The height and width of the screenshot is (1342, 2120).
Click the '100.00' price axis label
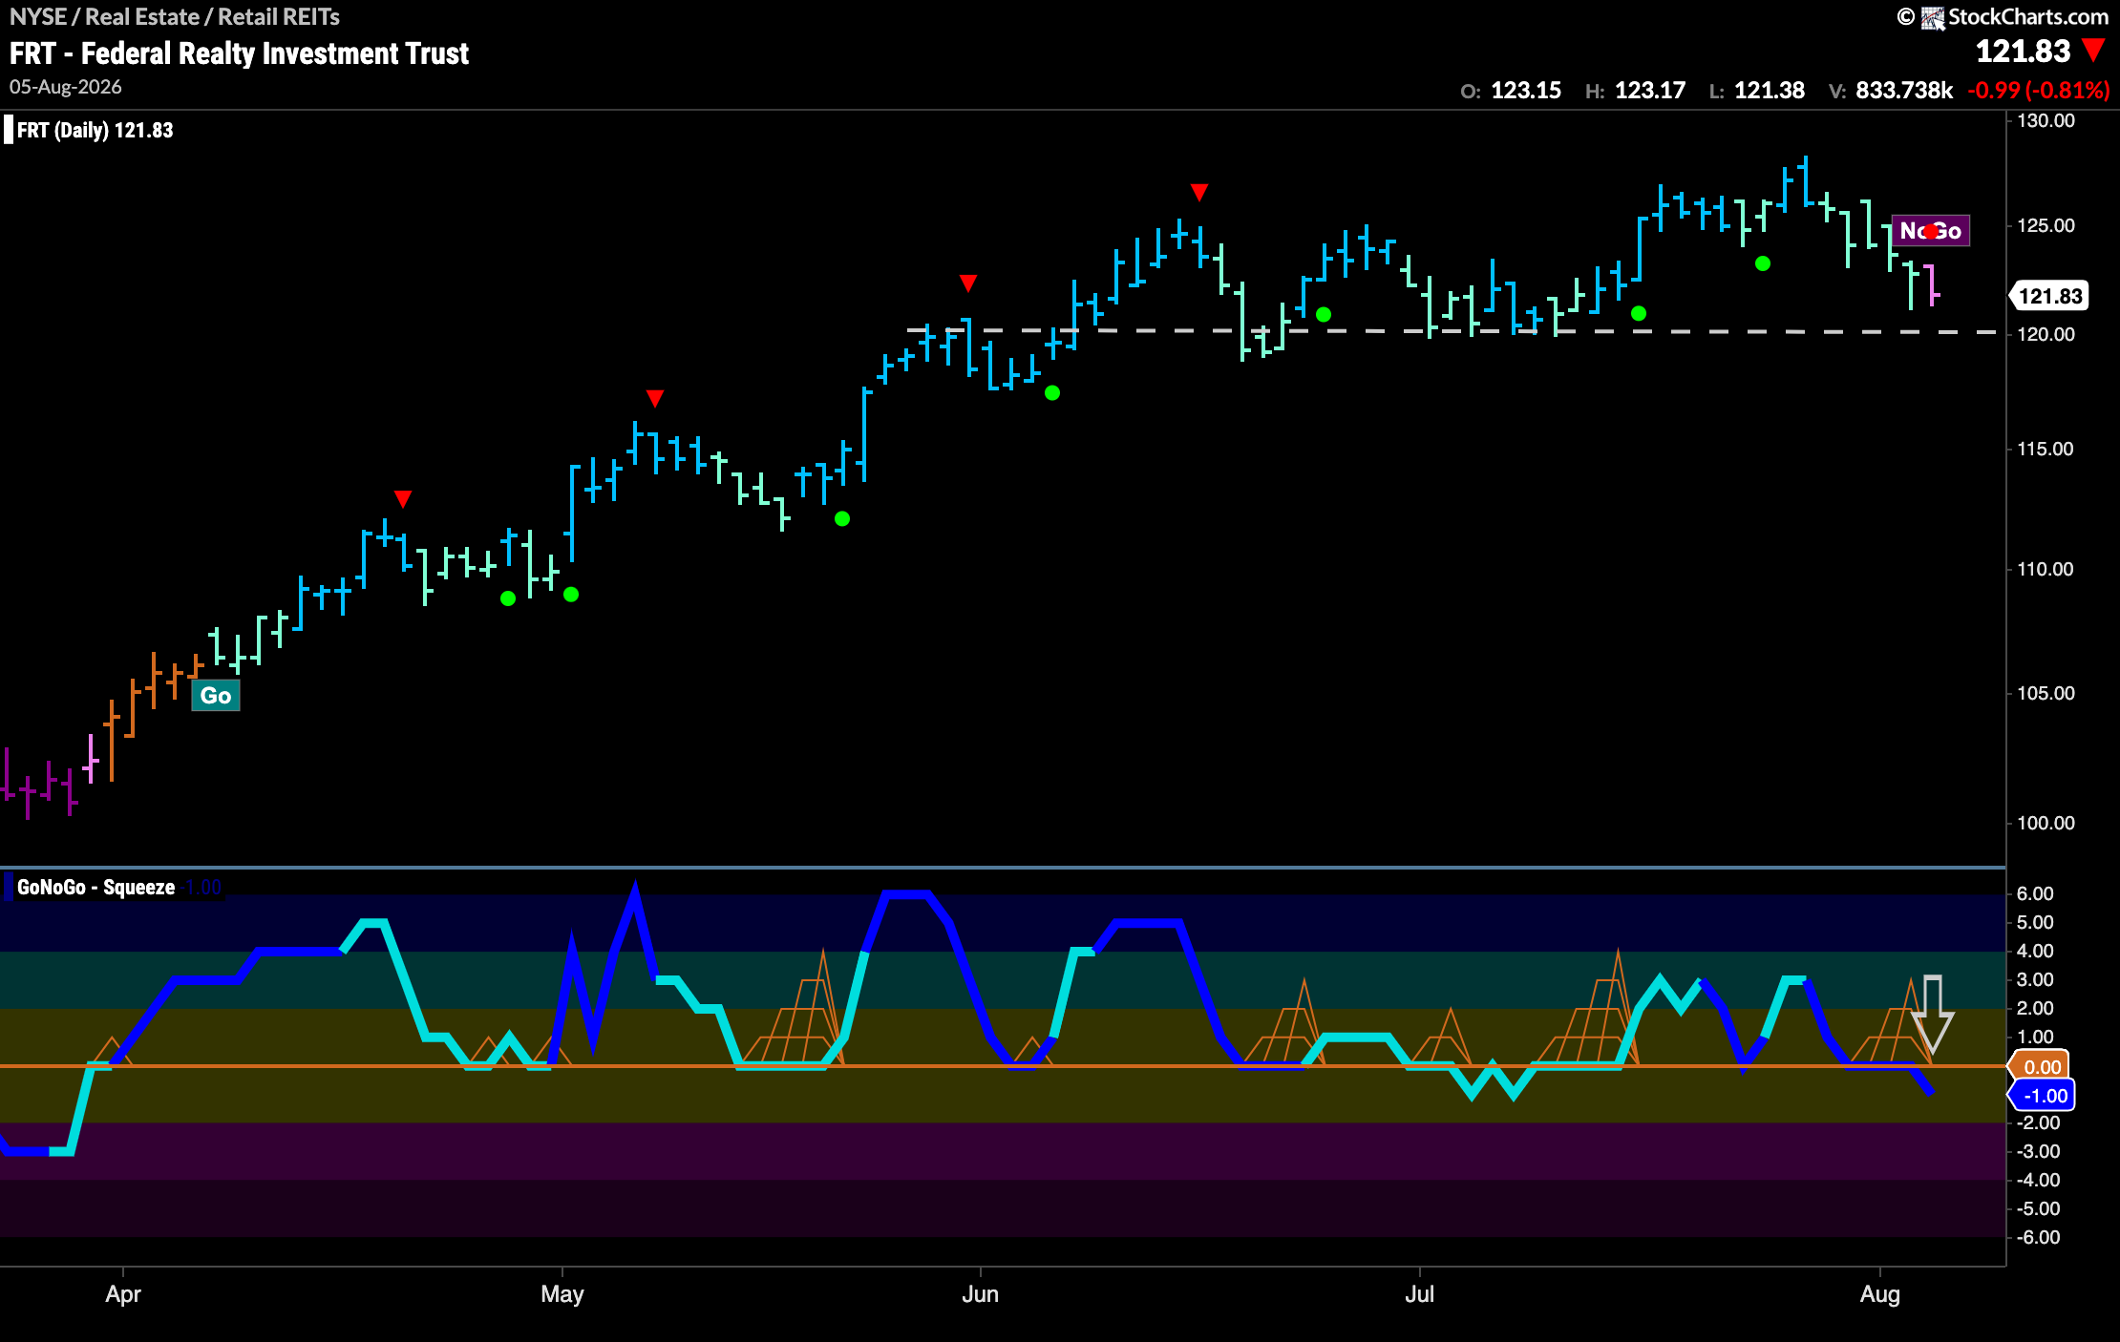coord(2046,823)
